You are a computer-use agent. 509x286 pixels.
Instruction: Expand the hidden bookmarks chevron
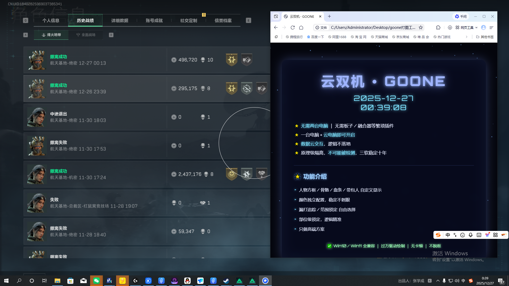[467, 37]
